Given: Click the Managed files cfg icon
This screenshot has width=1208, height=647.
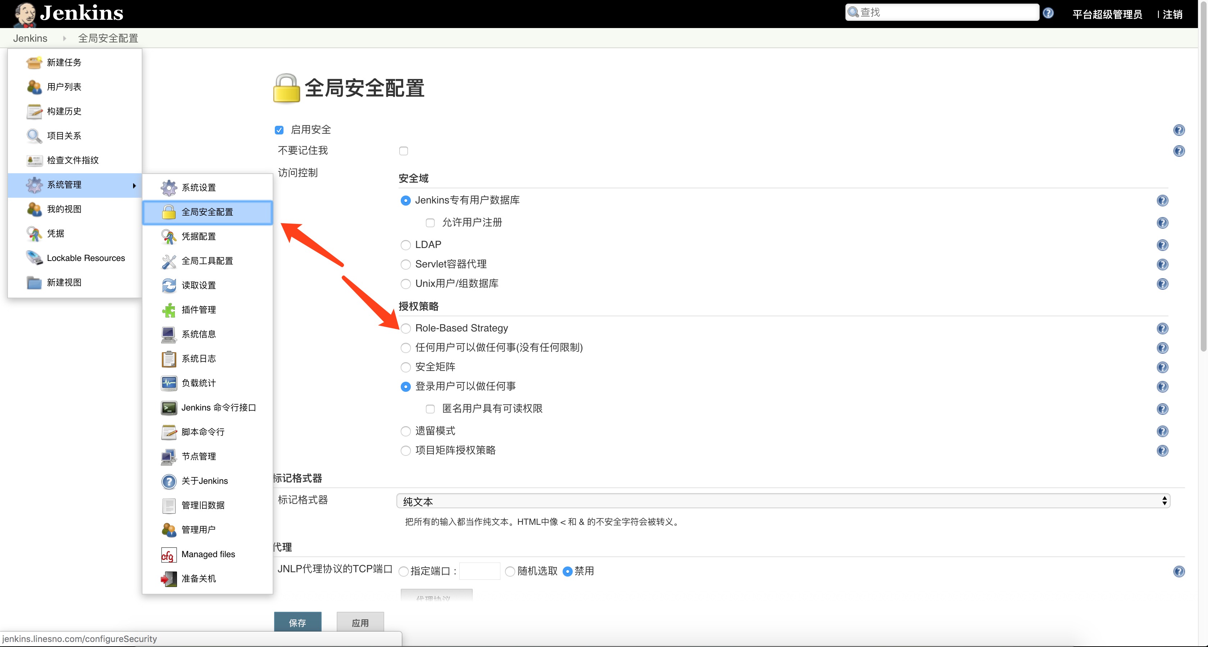Looking at the screenshot, I should pos(168,554).
